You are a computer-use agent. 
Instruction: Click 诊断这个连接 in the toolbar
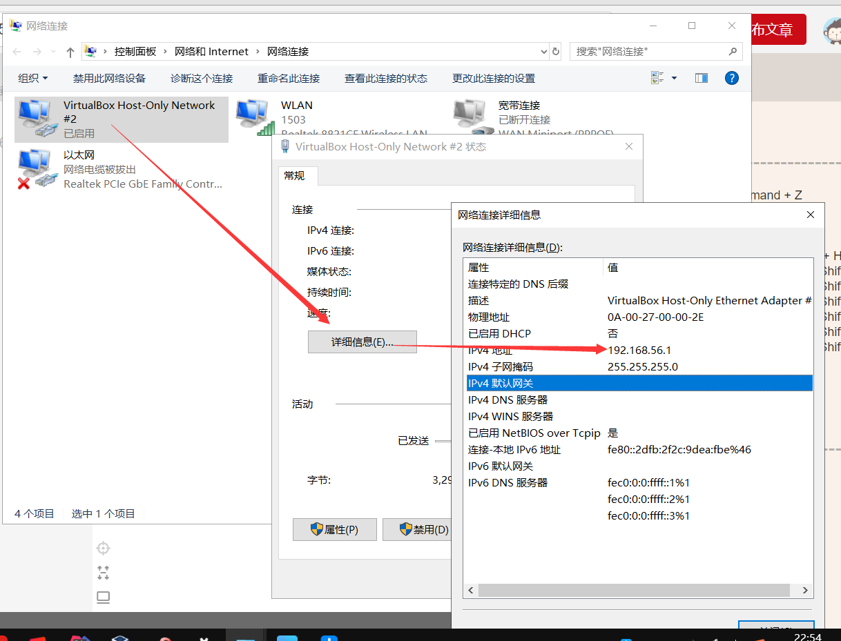point(201,78)
